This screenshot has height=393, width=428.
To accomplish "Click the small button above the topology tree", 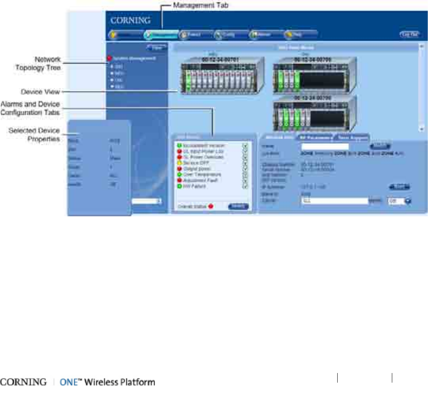I will (157, 48).
